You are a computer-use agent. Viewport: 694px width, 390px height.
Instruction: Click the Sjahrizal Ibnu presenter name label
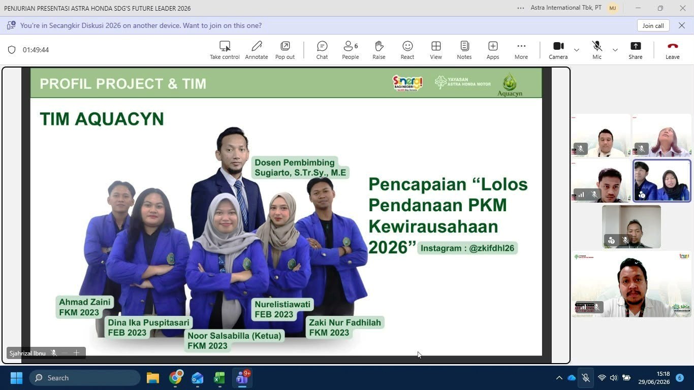pyautogui.click(x=27, y=353)
